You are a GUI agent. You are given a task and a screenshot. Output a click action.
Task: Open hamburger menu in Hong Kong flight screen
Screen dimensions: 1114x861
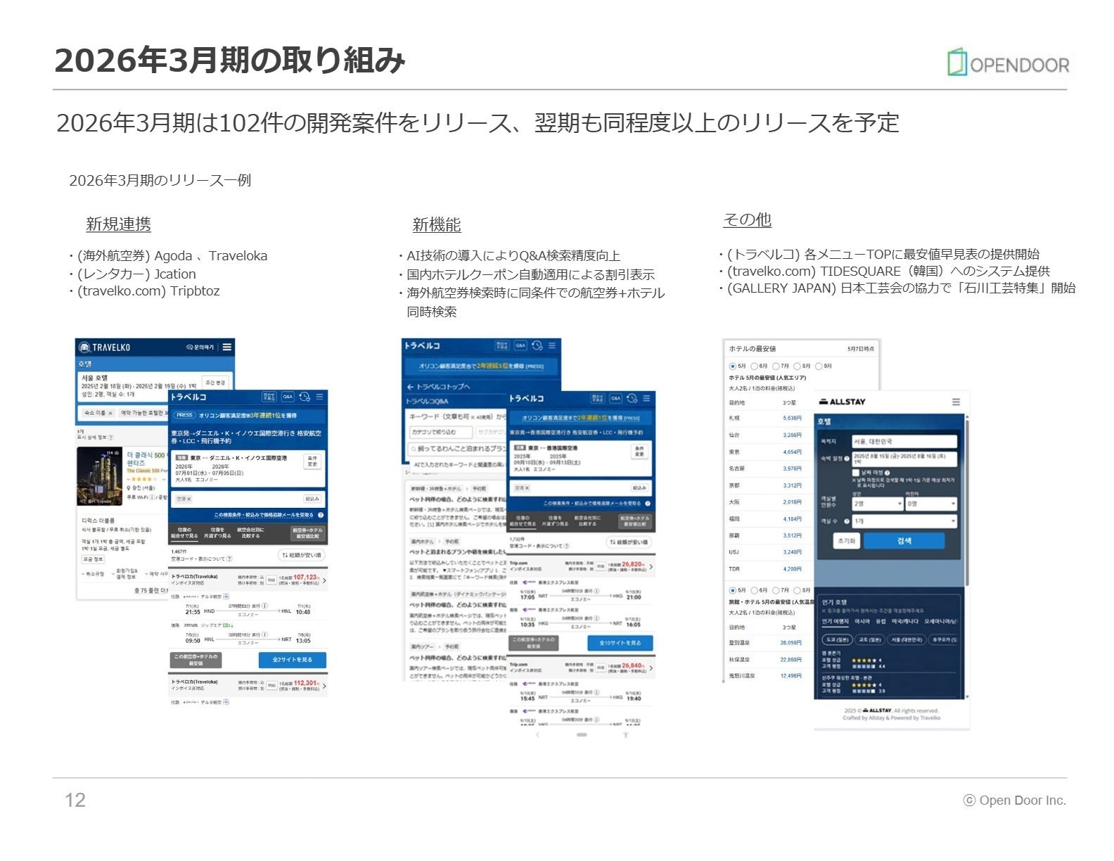pos(647,398)
